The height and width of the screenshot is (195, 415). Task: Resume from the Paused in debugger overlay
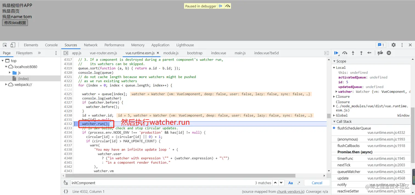point(221,6)
